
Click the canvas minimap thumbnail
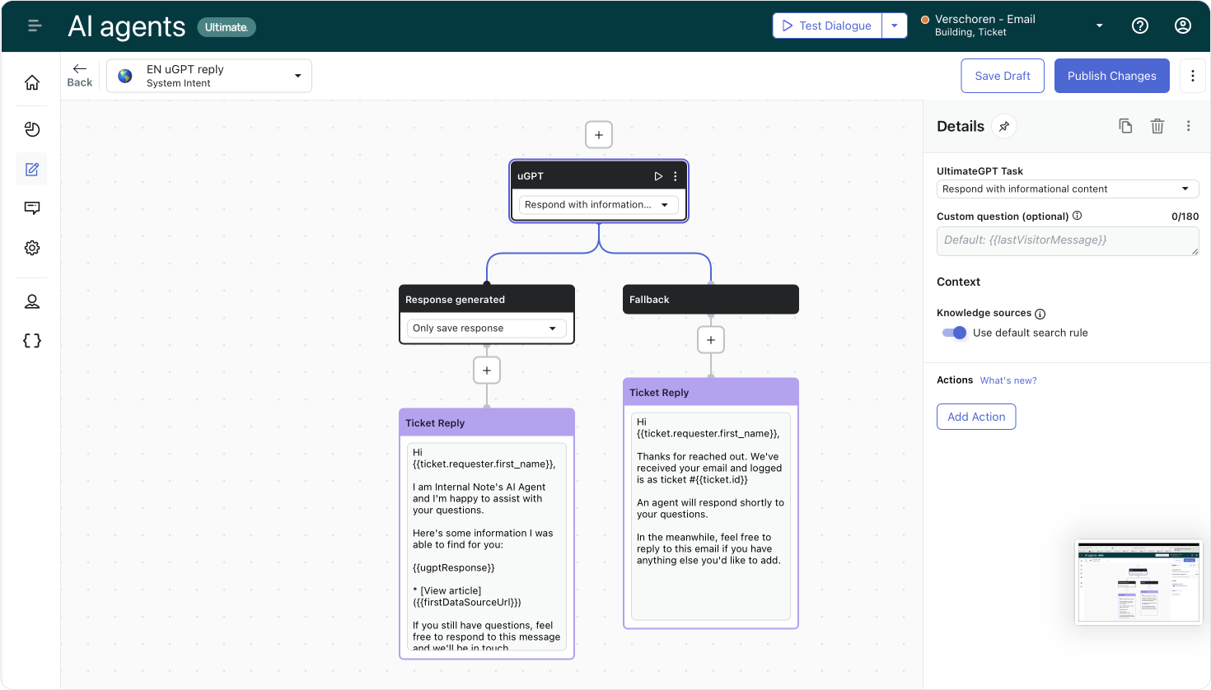pos(1139,582)
